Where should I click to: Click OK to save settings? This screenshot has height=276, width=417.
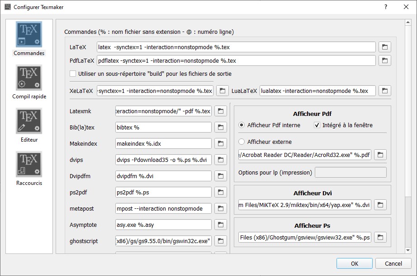355,263
